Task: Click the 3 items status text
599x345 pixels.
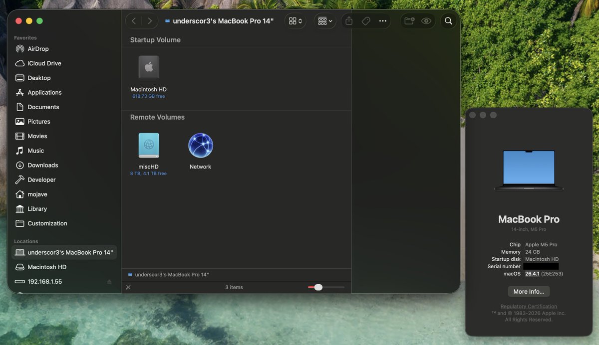Action: (234, 287)
